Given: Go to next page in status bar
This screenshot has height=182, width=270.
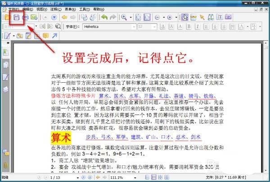Looking at the screenshot, I should pos(84,178).
